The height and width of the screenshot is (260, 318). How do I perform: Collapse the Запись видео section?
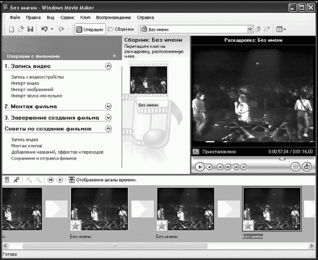click(x=109, y=66)
